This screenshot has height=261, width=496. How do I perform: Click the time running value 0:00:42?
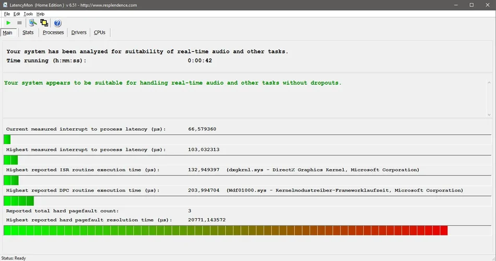tap(200, 61)
